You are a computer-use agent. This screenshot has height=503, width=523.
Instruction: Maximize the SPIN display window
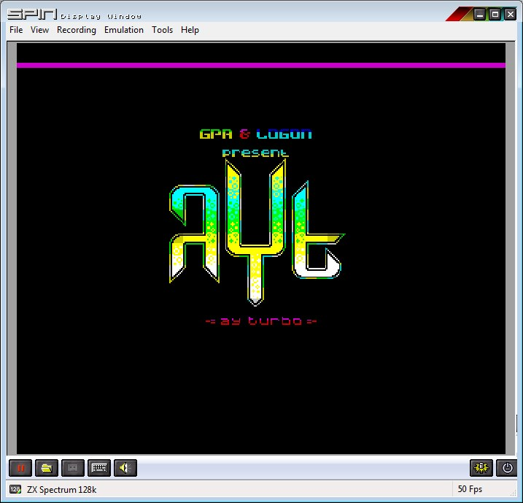point(495,14)
